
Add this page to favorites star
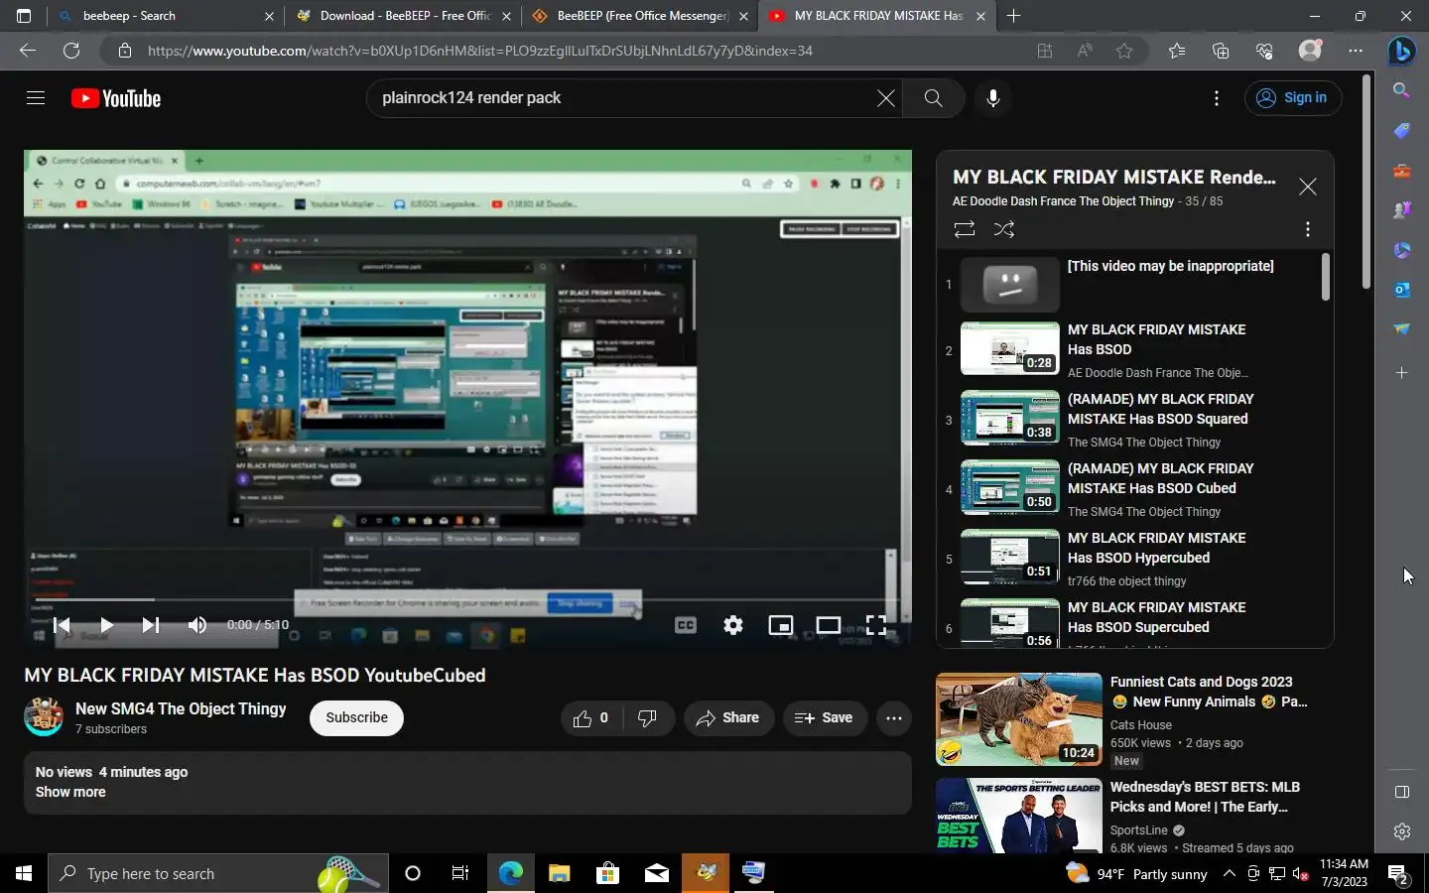click(1124, 51)
